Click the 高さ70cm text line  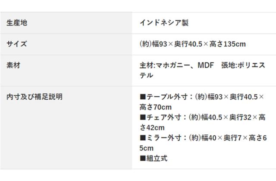[x=156, y=107]
